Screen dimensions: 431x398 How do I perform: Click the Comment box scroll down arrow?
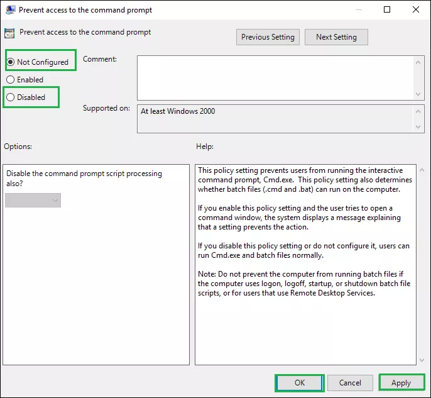[x=418, y=94]
